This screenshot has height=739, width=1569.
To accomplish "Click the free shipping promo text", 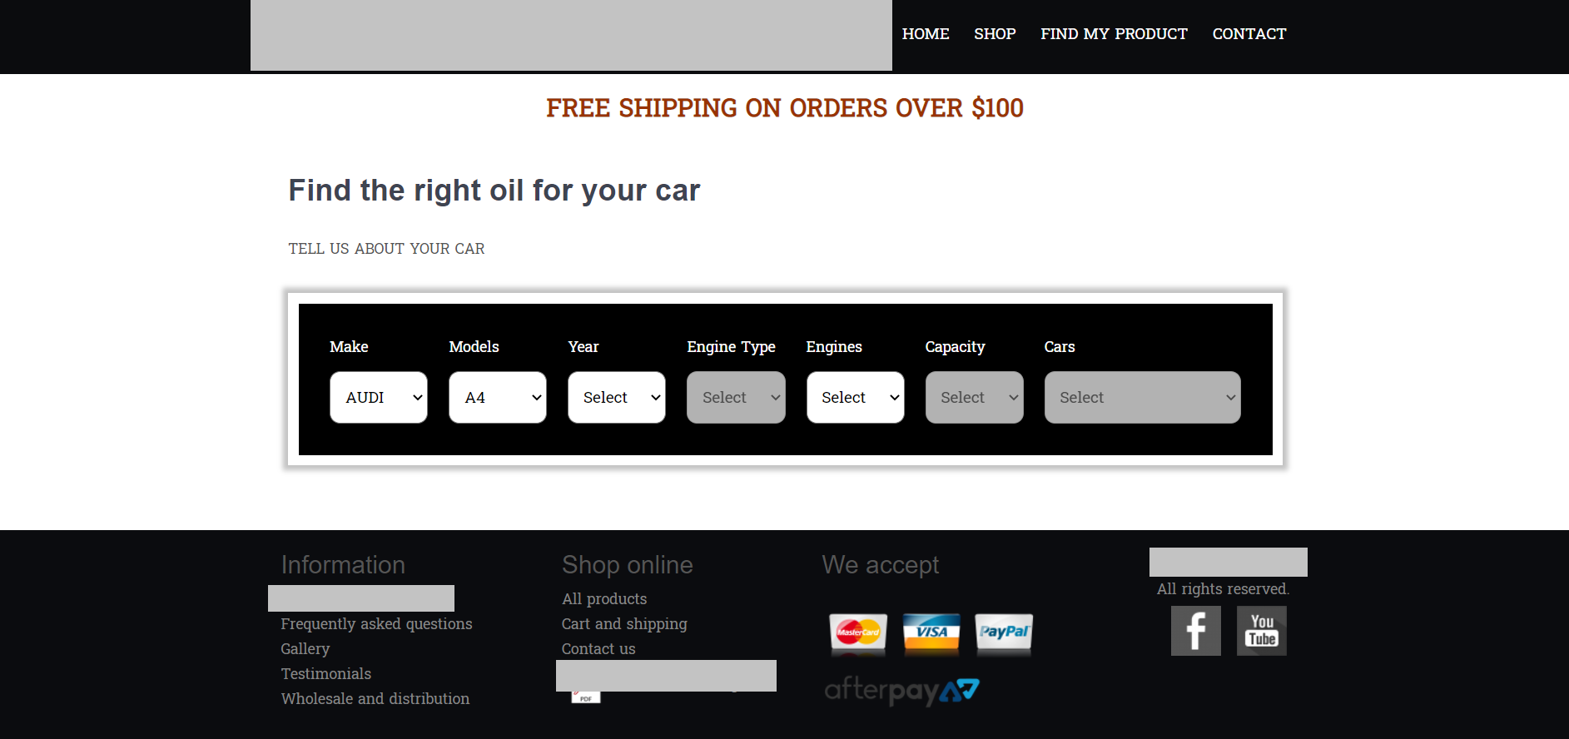I will click(785, 108).
